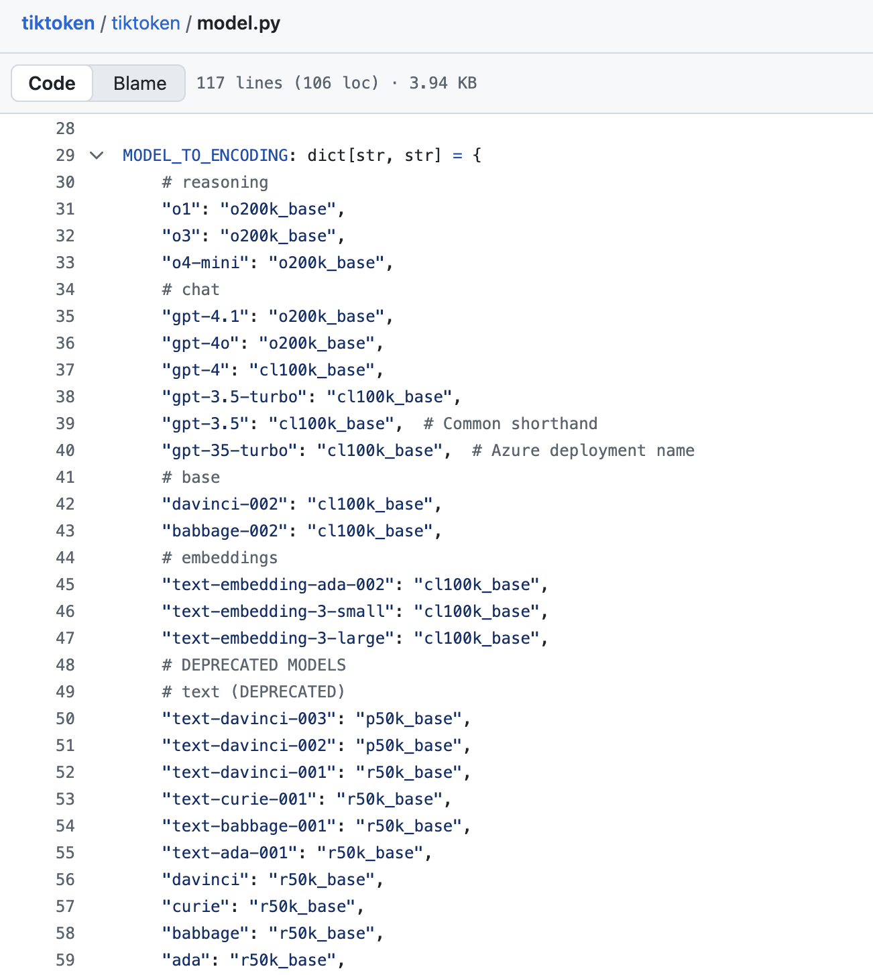Switch to the Code view tab

(52, 83)
